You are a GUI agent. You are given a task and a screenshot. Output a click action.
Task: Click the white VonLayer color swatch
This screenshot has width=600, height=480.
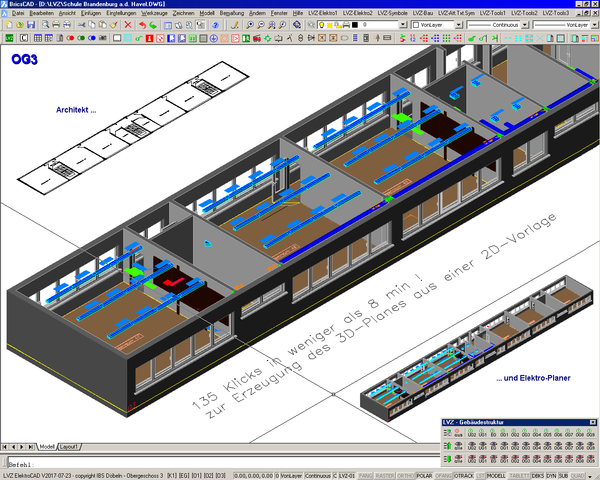tap(415, 25)
